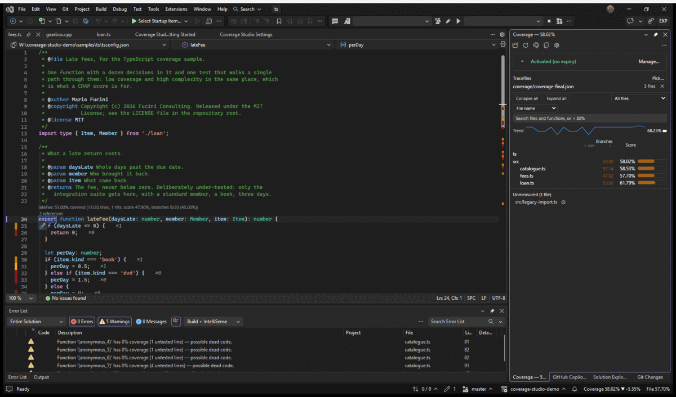Click the Undo icon in toolbar
Screen dimensions: 676x397
pos(99,21)
